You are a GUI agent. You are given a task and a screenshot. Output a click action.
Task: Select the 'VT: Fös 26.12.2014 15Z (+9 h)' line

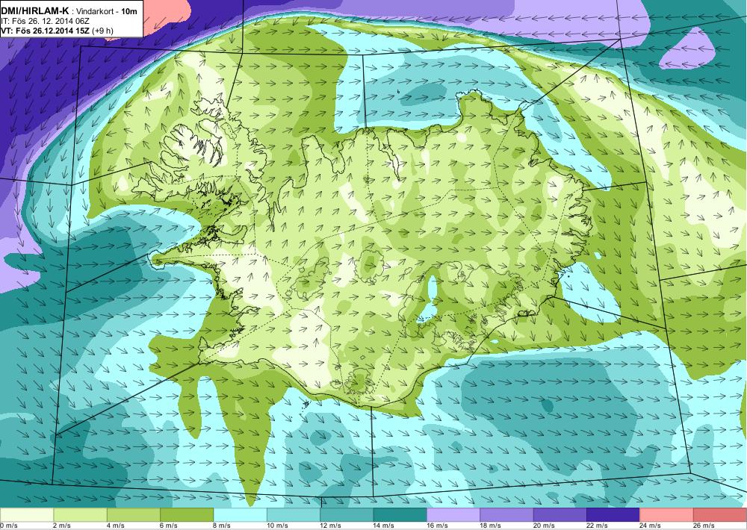pyautogui.click(x=58, y=31)
